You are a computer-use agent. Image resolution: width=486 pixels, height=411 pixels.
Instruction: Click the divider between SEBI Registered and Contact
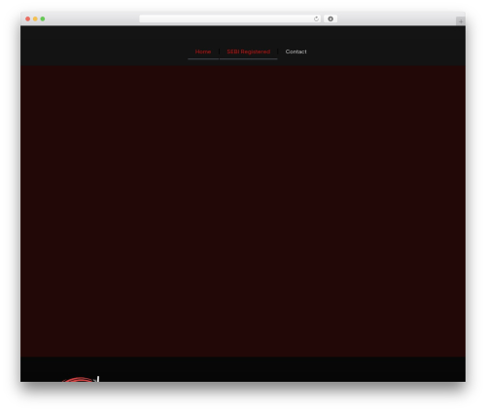(x=278, y=51)
